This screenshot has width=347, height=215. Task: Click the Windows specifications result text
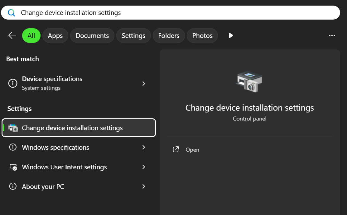(x=55, y=147)
